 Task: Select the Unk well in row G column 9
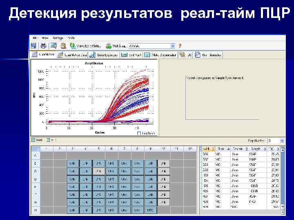point(150,202)
